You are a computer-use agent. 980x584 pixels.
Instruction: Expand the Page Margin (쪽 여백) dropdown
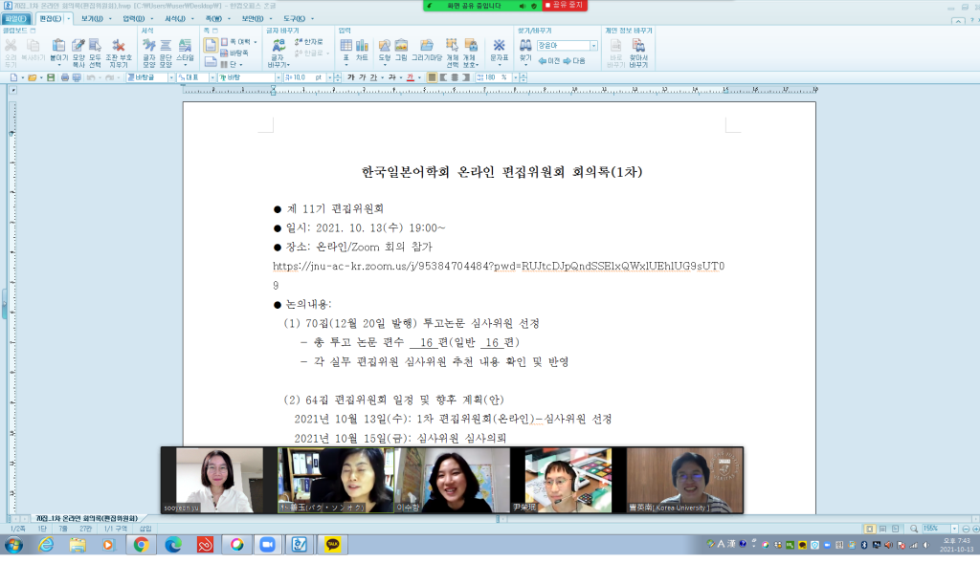coord(255,42)
